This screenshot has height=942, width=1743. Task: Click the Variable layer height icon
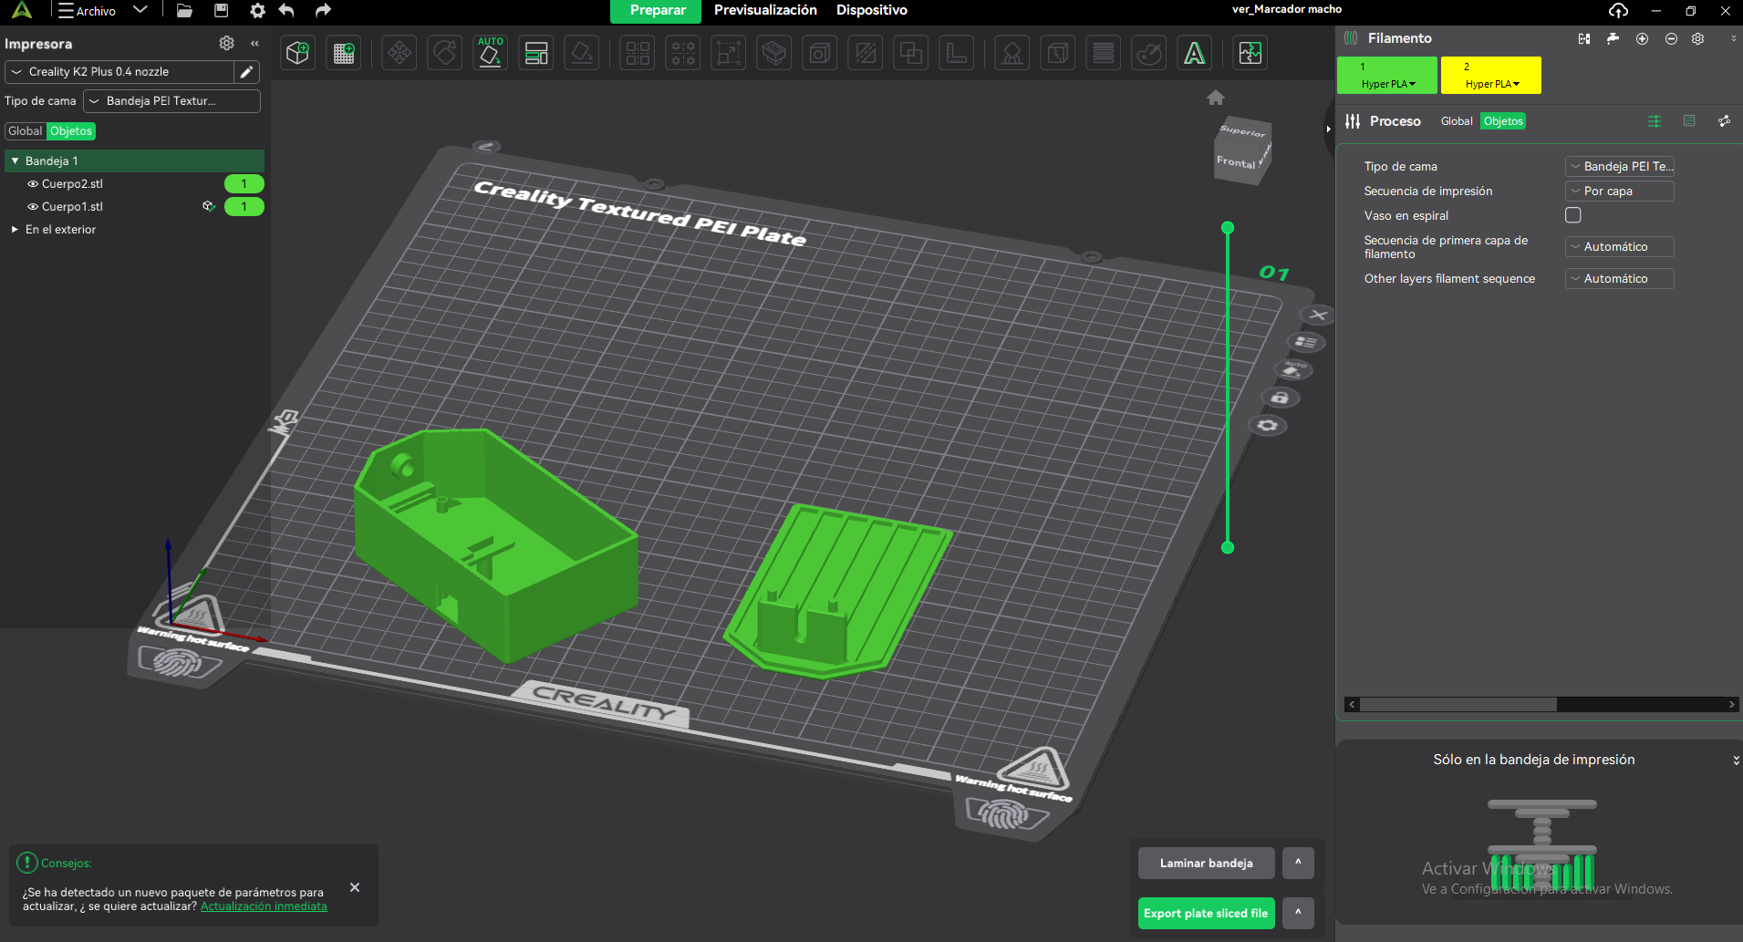pos(1104,53)
